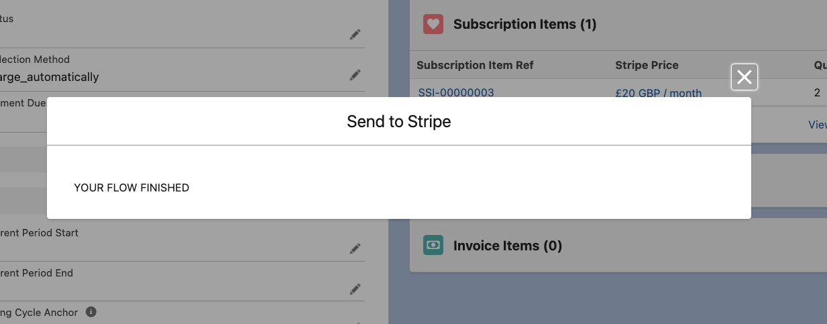Sort by the Stripe Price column header

click(647, 65)
